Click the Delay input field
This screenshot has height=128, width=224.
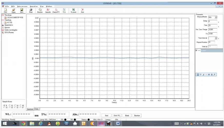(x=213, y=21)
